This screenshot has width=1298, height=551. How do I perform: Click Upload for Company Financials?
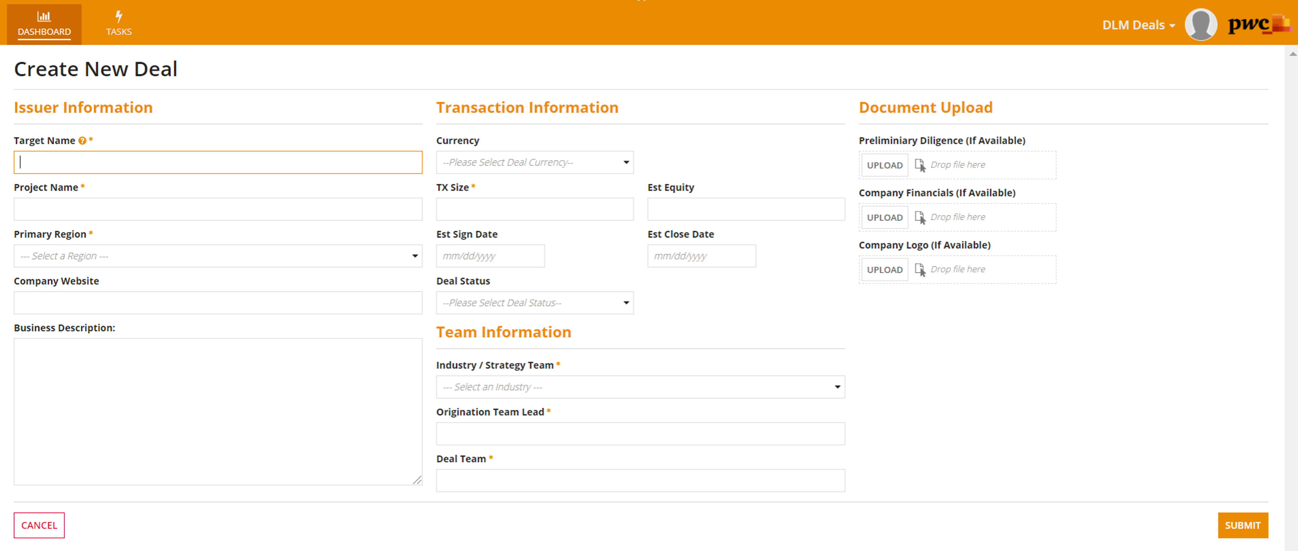[885, 218]
